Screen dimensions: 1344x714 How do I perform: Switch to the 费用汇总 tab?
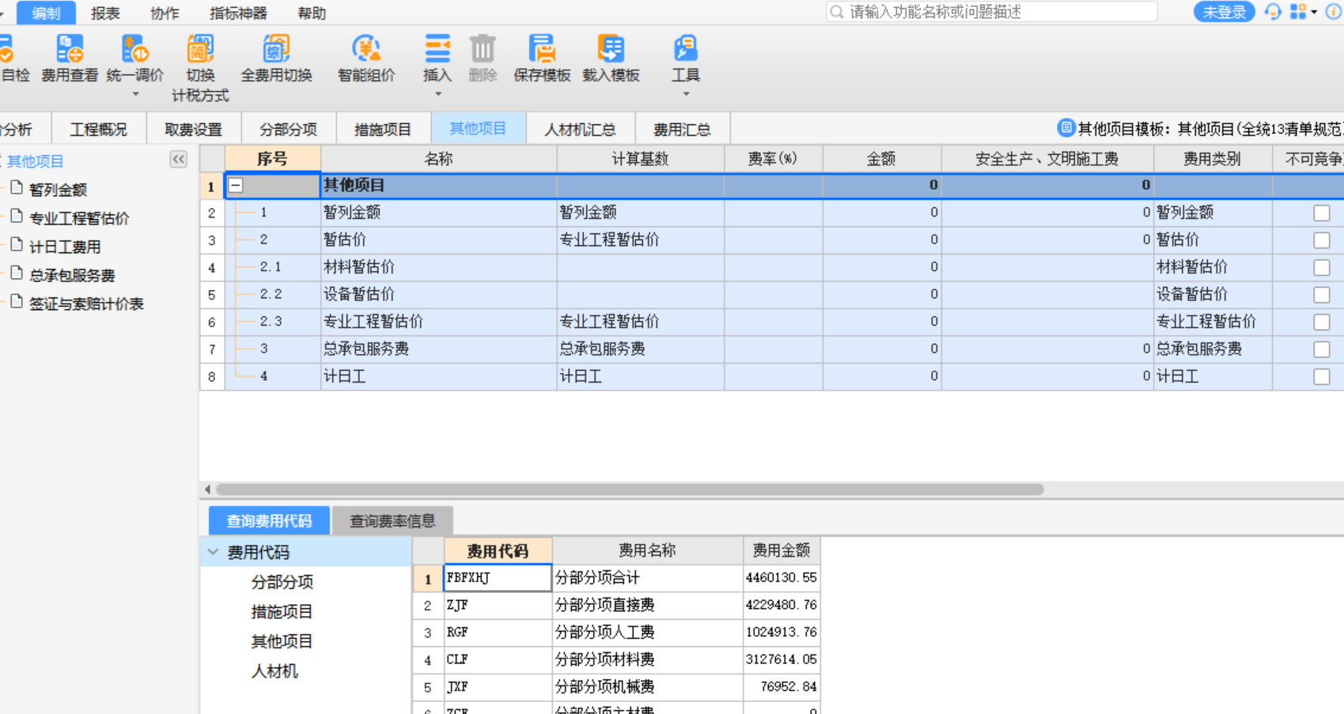tap(682, 129)
